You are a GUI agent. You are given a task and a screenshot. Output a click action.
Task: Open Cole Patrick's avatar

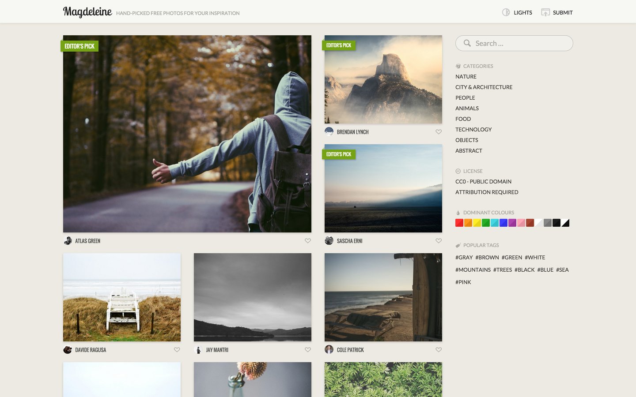[x=329, y=349]
